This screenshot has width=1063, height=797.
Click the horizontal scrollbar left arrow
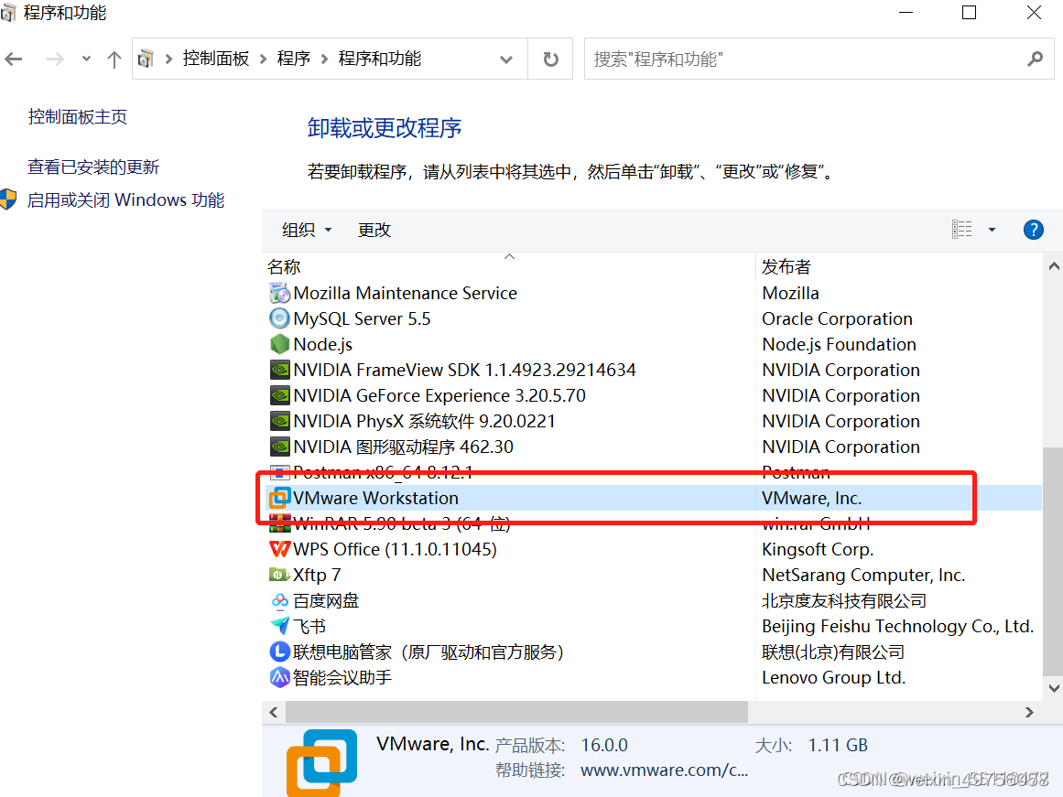[273, 712]
